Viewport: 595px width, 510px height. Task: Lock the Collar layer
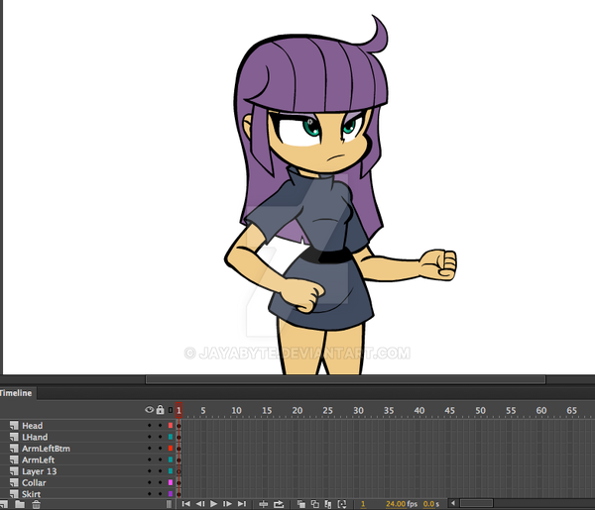[x=160, y=482]
